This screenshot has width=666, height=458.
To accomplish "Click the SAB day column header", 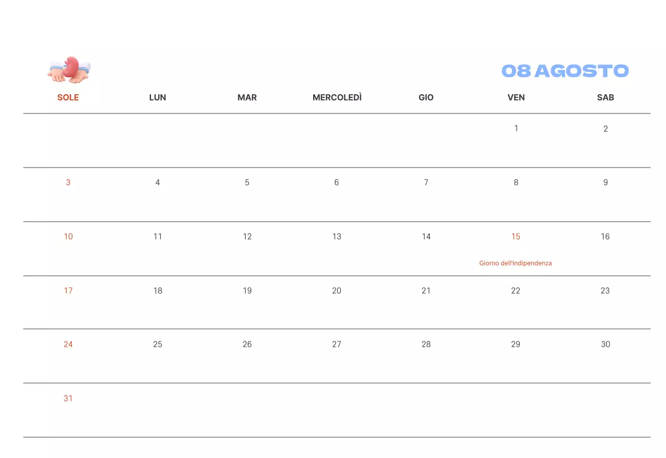I will click(605, 97).
